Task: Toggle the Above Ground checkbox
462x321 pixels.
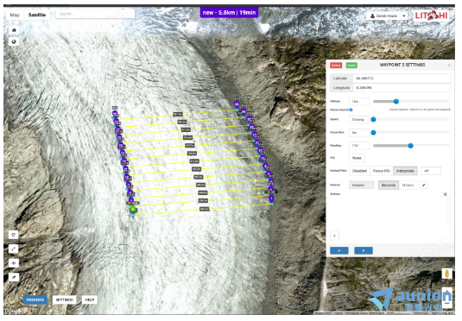Action: (351, 110)
